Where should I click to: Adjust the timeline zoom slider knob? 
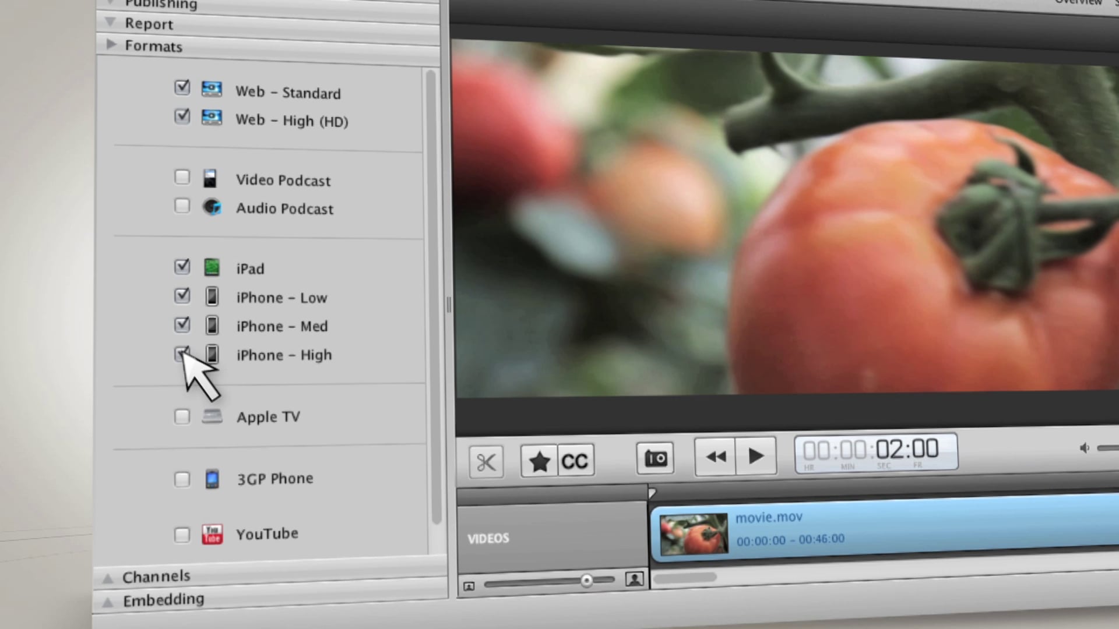pyautogui.click(x=587, y=581)
